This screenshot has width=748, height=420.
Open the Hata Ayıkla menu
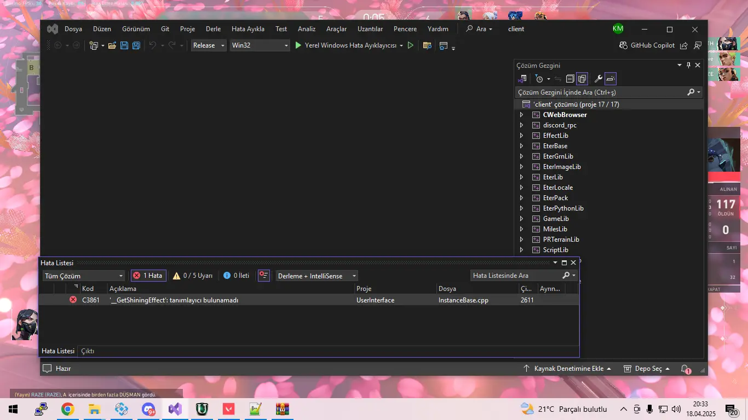pos(248,29)
